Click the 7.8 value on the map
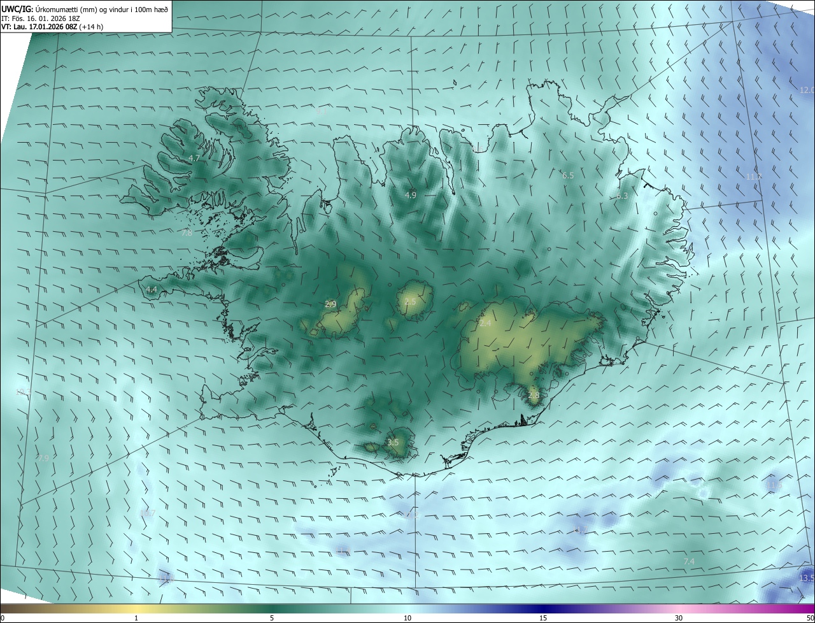815x623 pixels. coord(187,233)
